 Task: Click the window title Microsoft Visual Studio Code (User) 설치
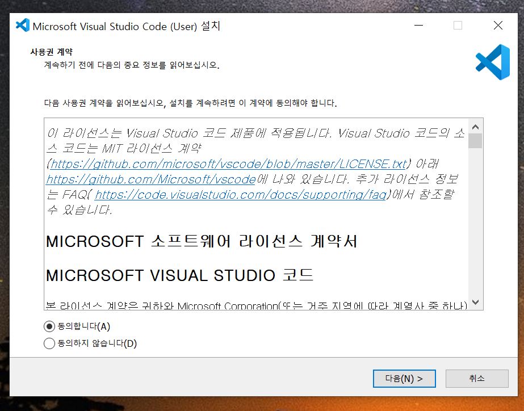coord(127,26)
